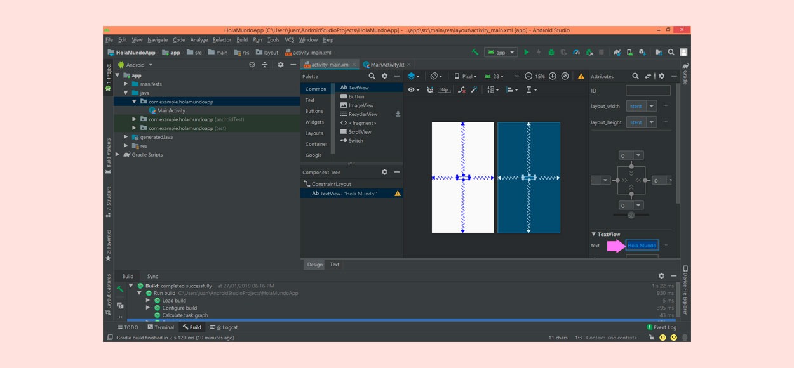Click the Project panel settings gear
This screenshot has width=794, height=368.
coord(281,65)
